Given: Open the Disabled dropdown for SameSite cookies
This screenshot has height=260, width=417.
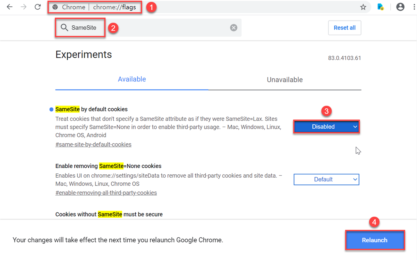Looking at the screenshot, I should click(326, 126).
